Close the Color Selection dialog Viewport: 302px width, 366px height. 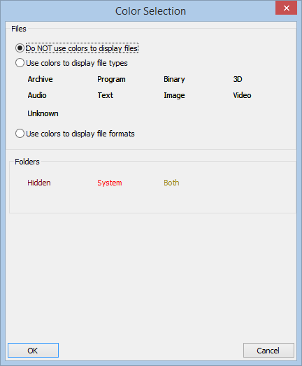(x=286, y=8)
